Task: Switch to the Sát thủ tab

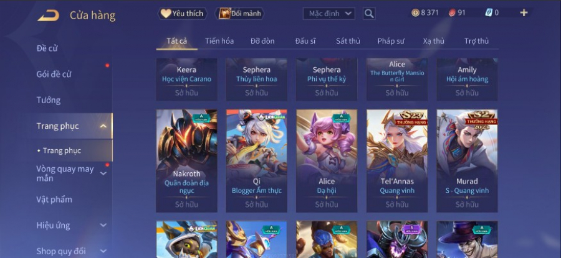Action: pyautogui.click(x=348, y=41)
